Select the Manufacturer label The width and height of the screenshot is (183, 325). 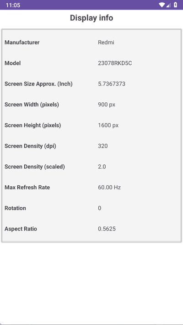tap(22, 42)
